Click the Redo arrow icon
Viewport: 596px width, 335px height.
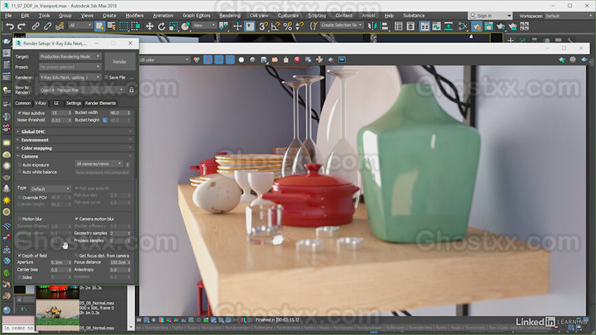tap(21, 26)
